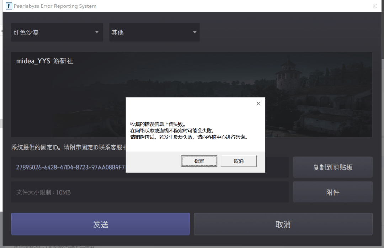Close the Pearlabyss Error Reporting window
This screenshot has height=248, width=384.
374,6
